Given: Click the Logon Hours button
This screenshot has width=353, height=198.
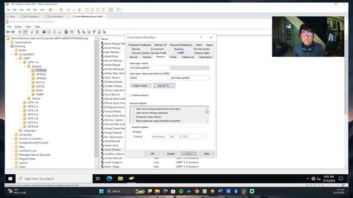Looking at the screenshot, I should point(140,86).
